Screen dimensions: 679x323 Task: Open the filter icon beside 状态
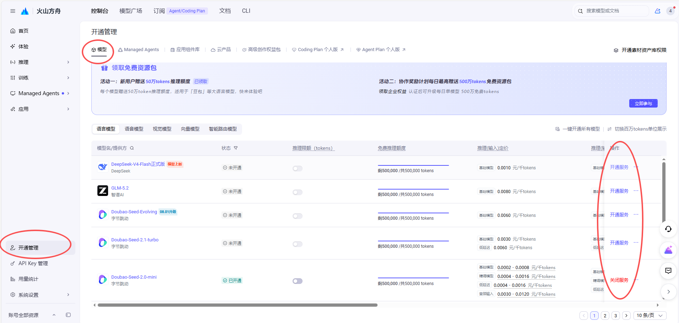pyautogui.click(x=236, y=148)
